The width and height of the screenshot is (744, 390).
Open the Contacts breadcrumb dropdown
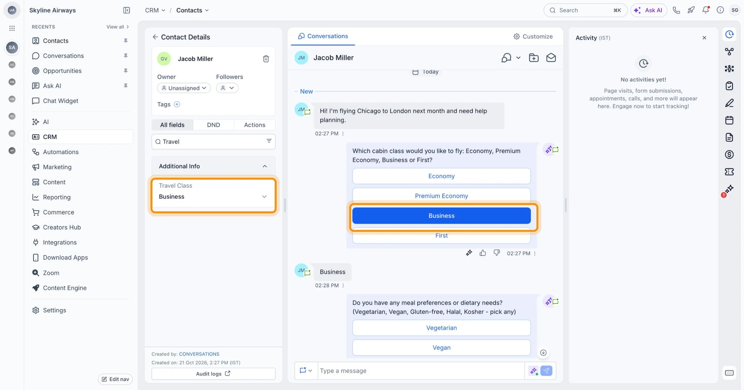click(x=193, y=10)
